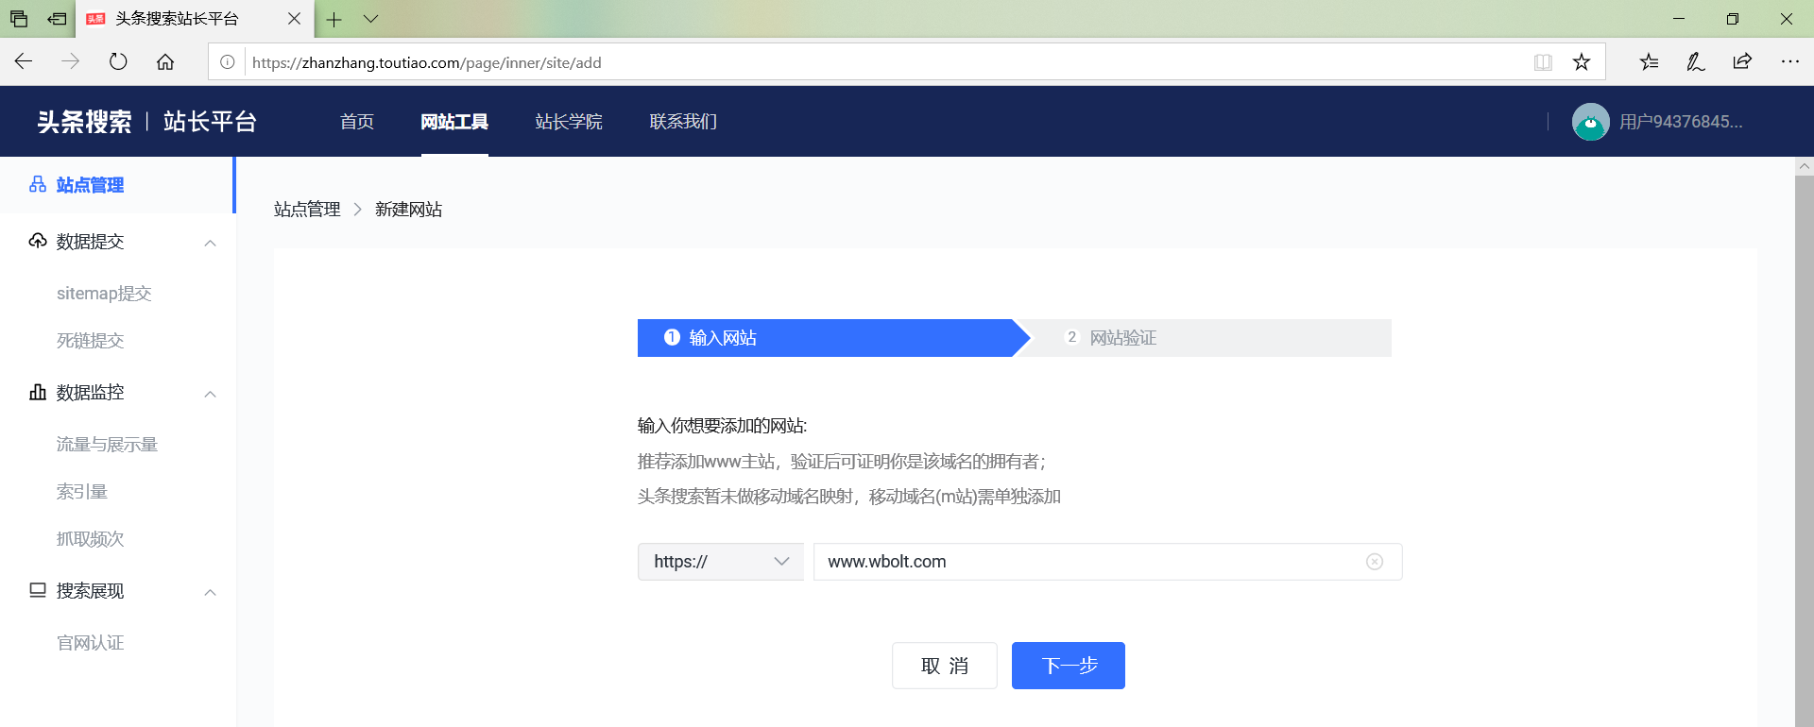Add page to favorites with star icon
Screen dimensions: 1814x727
coord(1581,62)
